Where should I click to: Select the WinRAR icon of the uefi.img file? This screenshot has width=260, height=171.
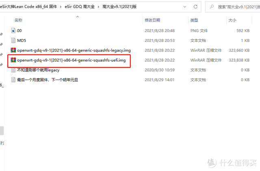click(x=13, y=60)
